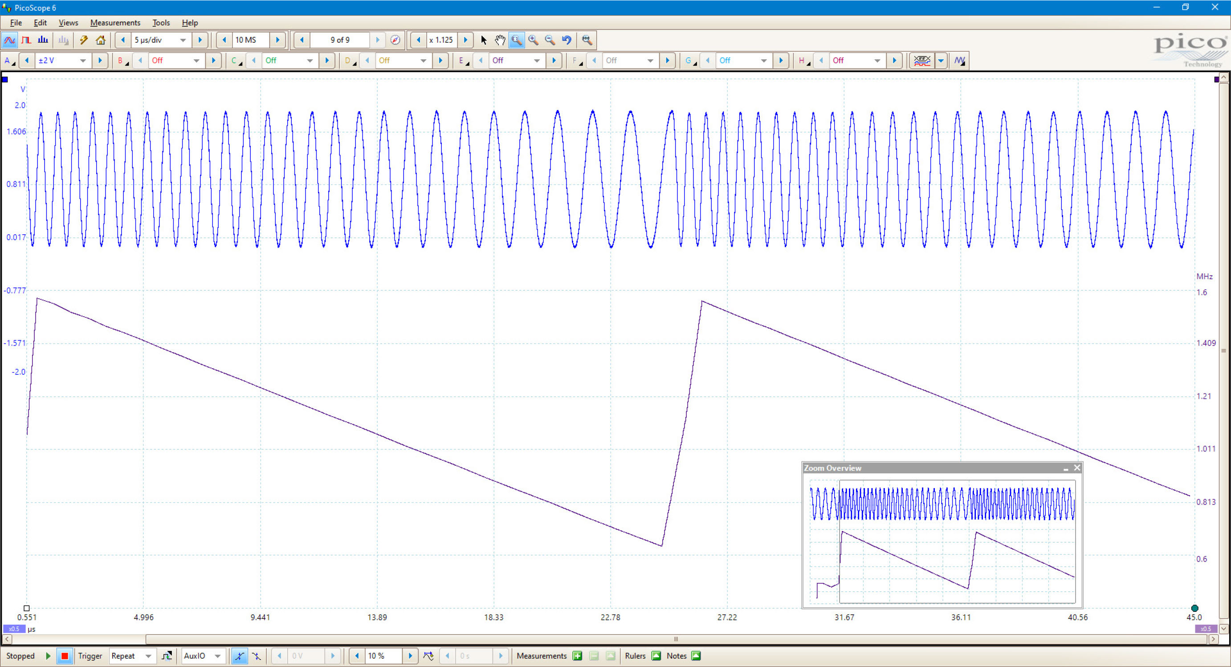
Task: Expand Math Channels dropdown arrow
Action: pos(941,61)
